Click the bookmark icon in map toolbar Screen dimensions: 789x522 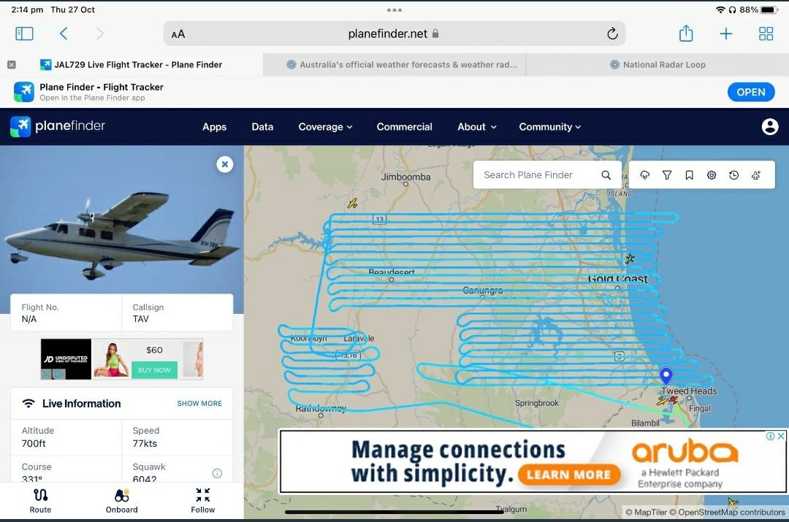point(689,175)
